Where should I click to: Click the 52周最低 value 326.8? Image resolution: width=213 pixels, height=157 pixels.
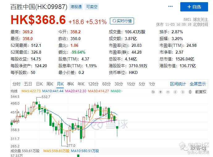(x=36, y=52)
